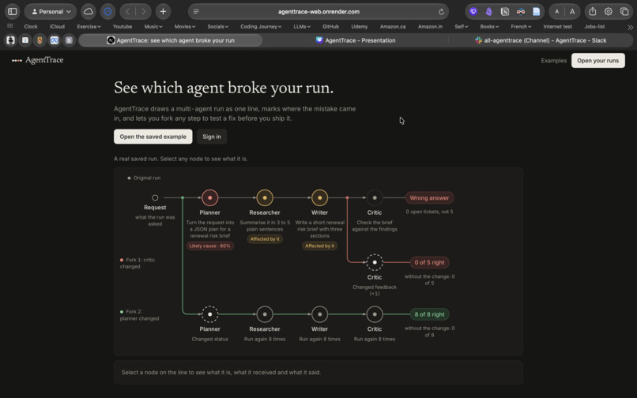The image size is (637, 398).
Task: Click the Wrong answer result badge
Action: coord(429,197)
